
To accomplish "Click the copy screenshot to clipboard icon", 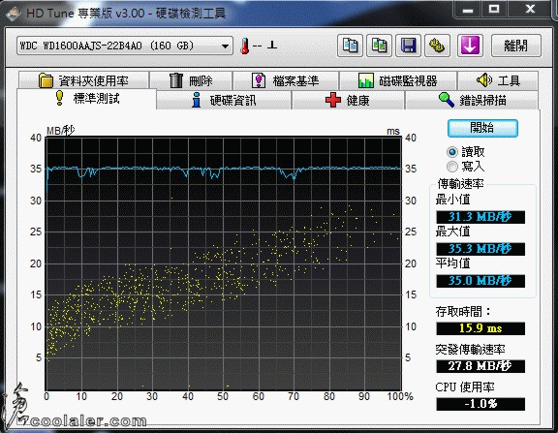I will pos(380,46).
